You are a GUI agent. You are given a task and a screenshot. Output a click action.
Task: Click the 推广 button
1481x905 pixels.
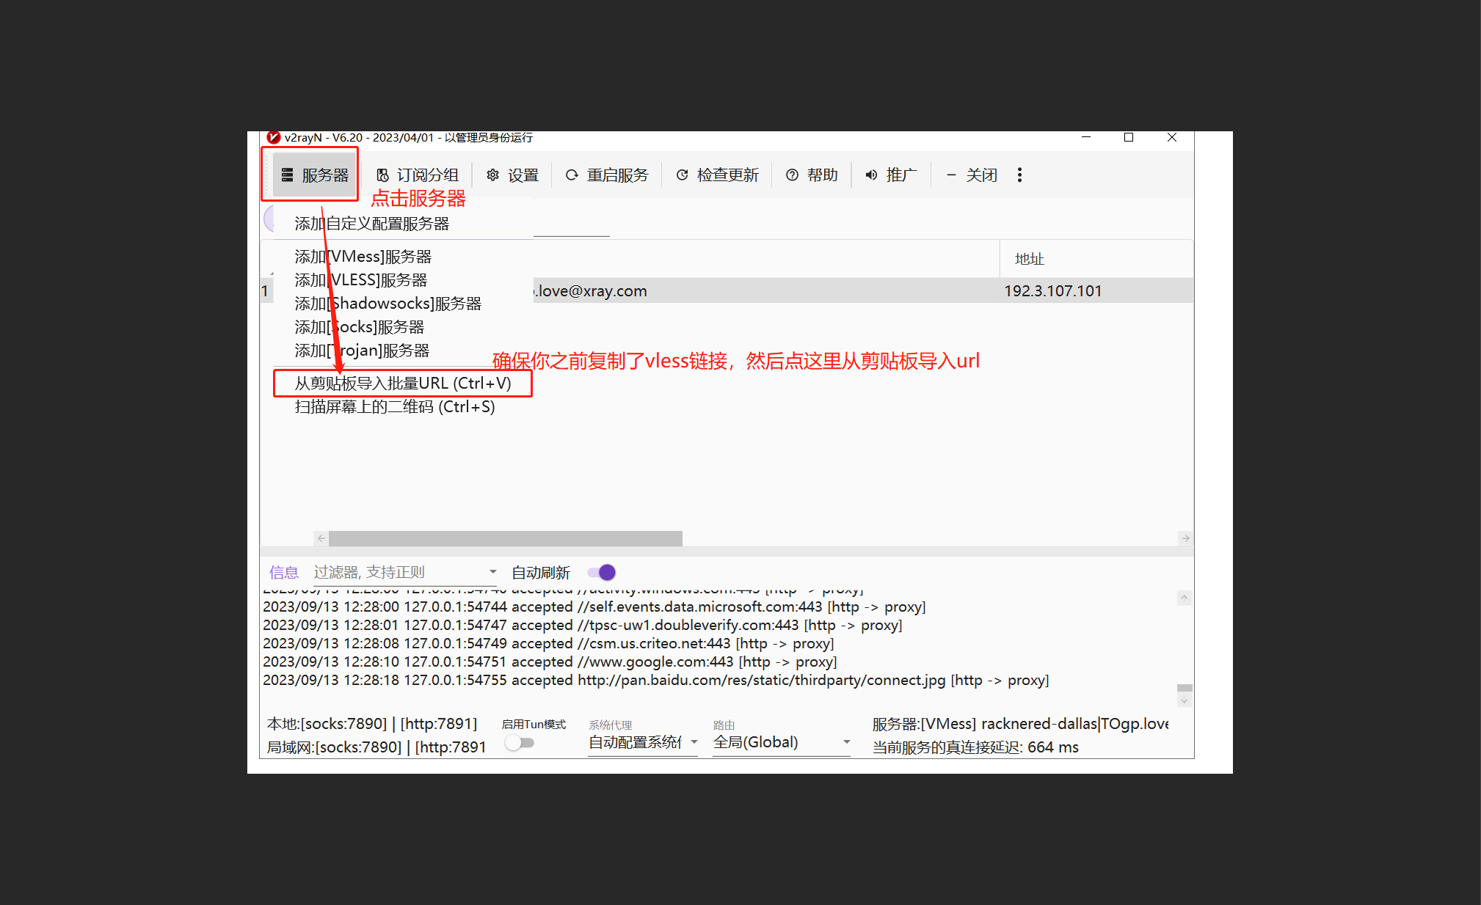pyautogui.click(x=891, y=175)
